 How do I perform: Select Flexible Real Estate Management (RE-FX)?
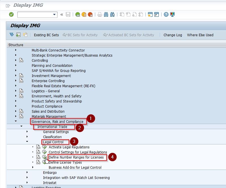pos(64,86)
